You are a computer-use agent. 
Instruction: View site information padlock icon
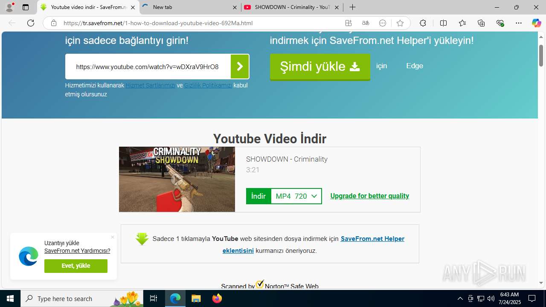(53, 23)
